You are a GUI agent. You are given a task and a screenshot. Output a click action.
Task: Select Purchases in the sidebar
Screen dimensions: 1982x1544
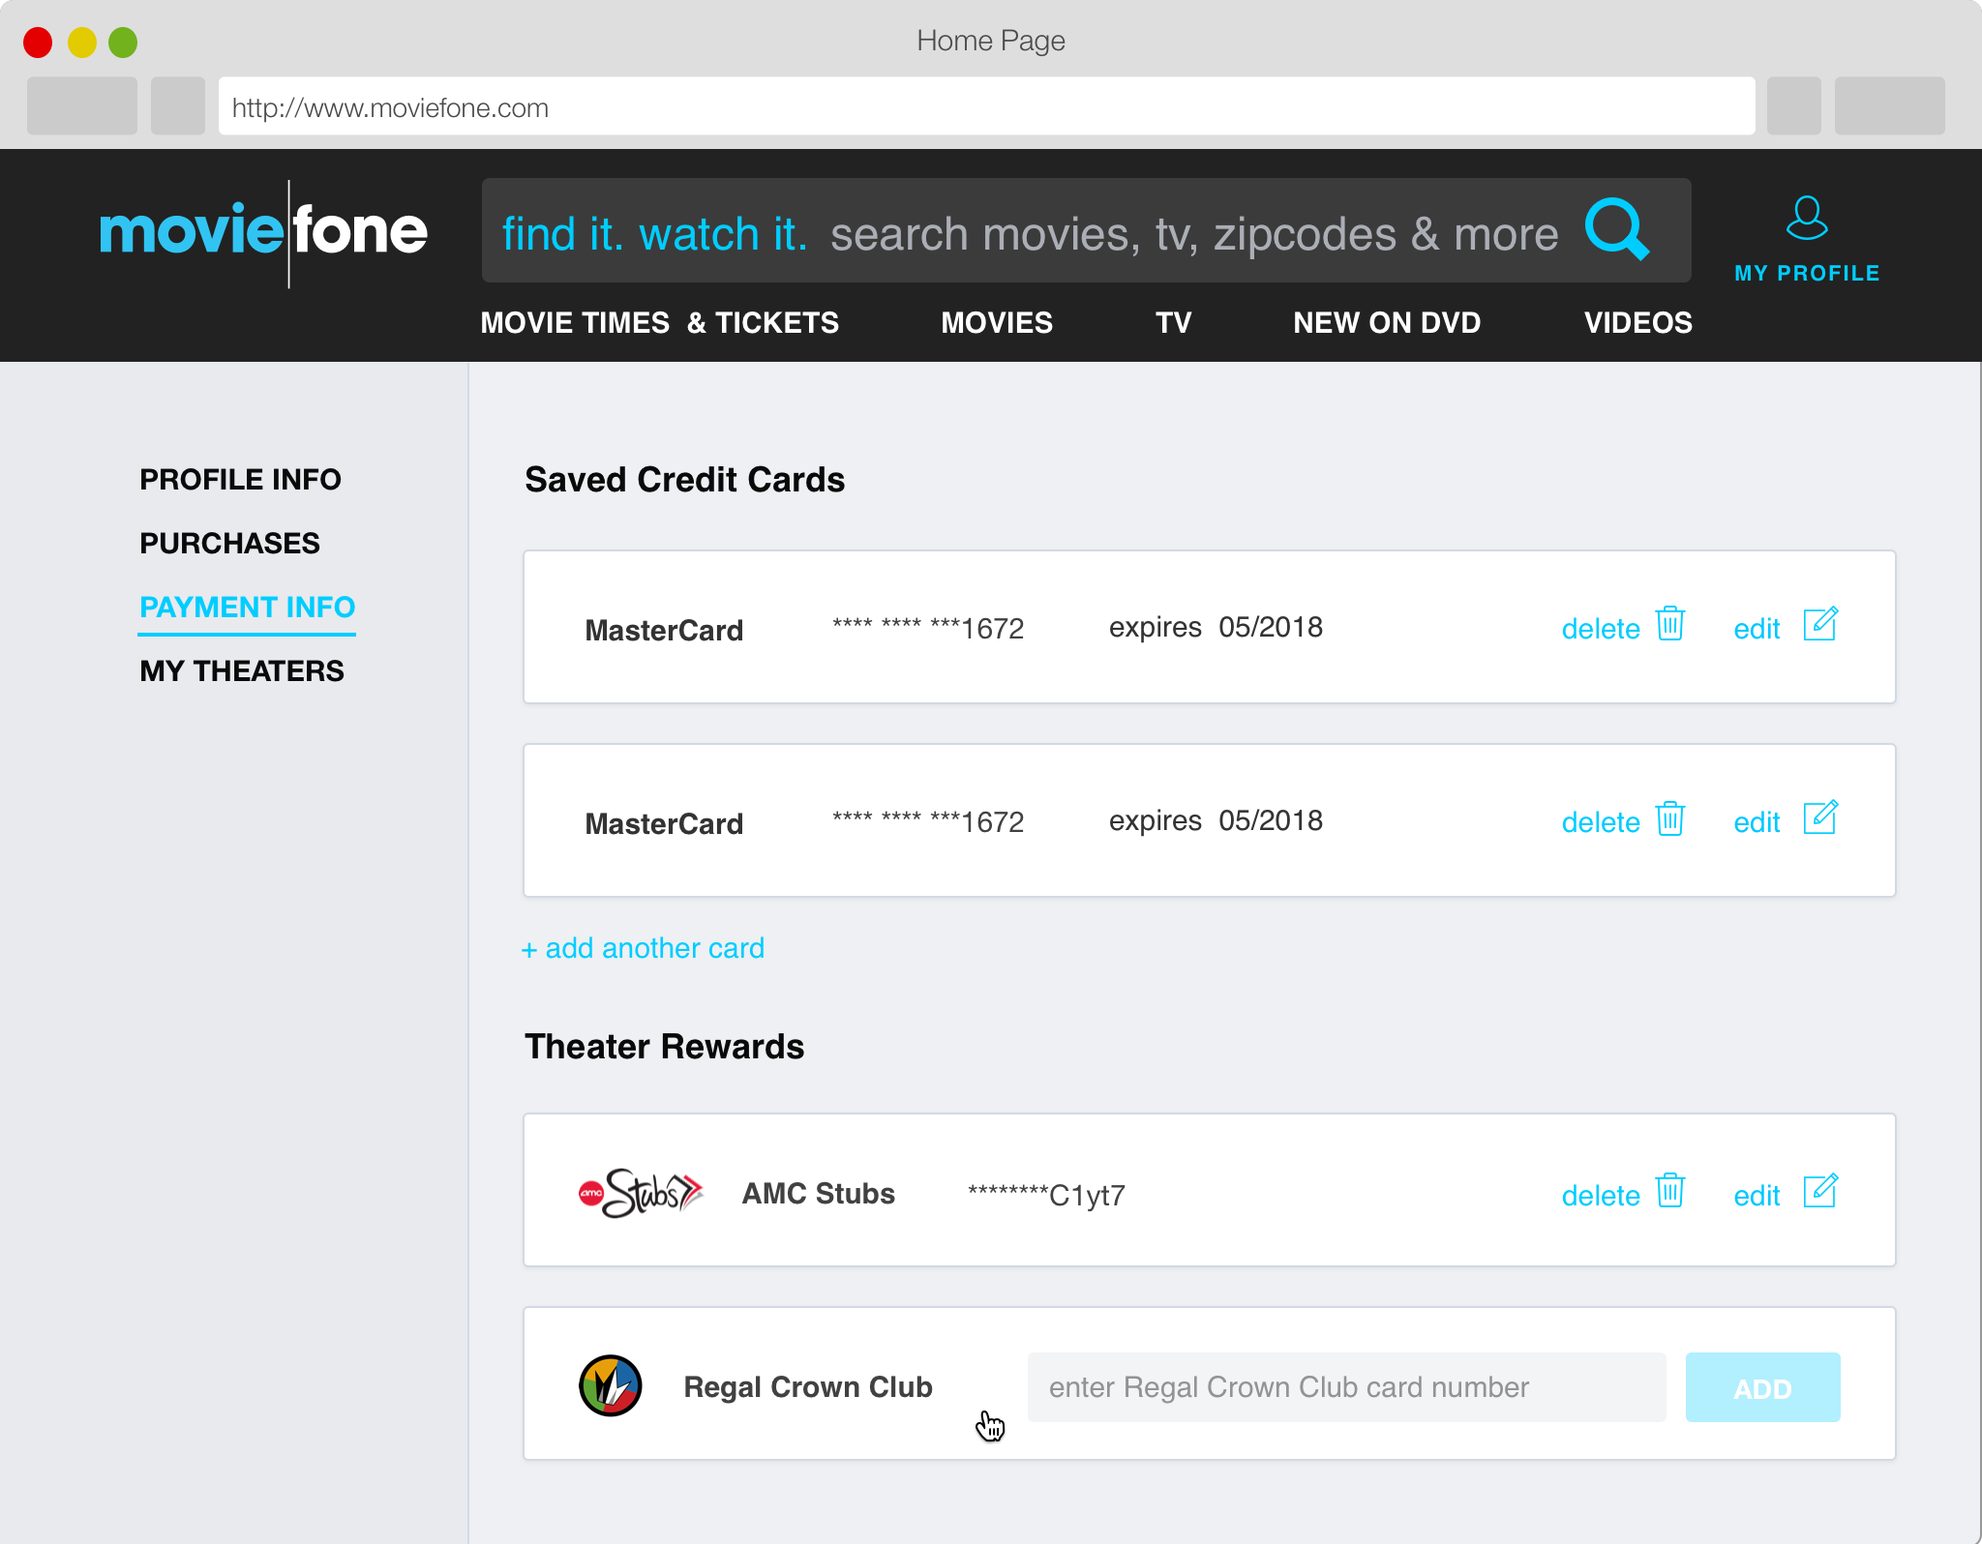[x=229, y=544]
